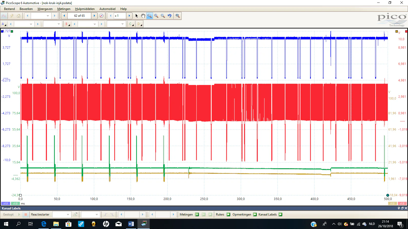Toggle the Kanaal Labels panel

click(280, 214)
